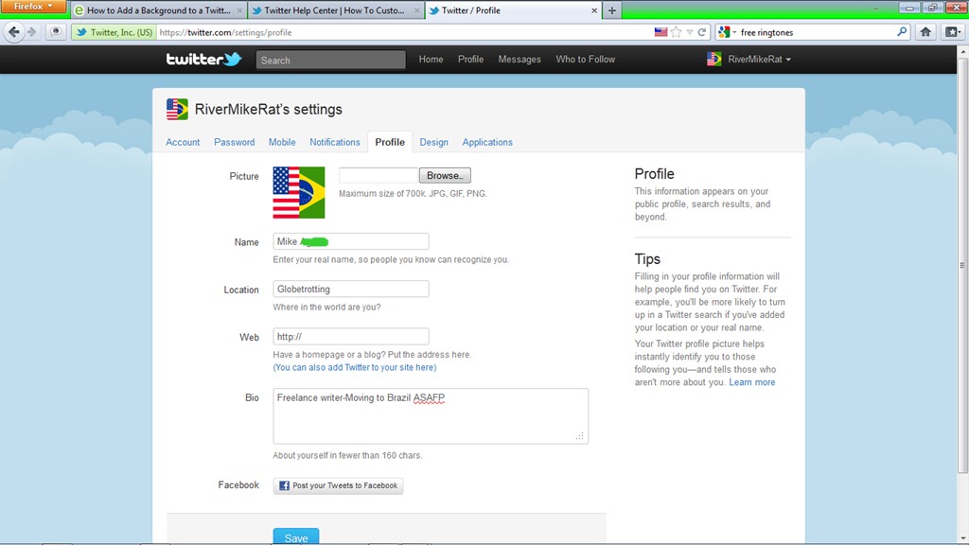
Task: Open the search engine selector icon
Action: (728, 32)
